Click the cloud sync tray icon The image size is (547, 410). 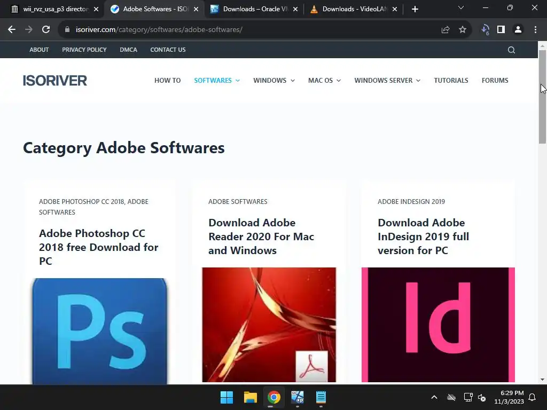[451, 397]
